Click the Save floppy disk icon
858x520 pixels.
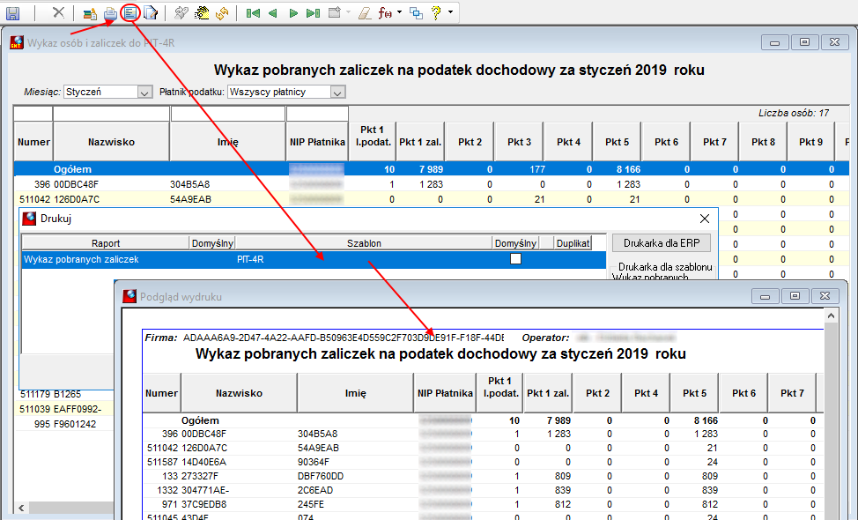[x=12, y=13]
